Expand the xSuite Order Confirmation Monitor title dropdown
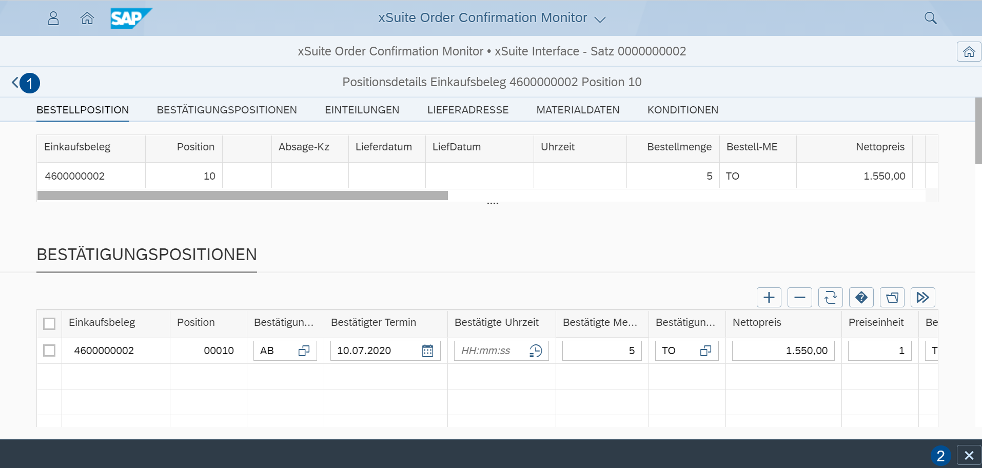This screenshot has width=982, height=468. coord(601,19)
